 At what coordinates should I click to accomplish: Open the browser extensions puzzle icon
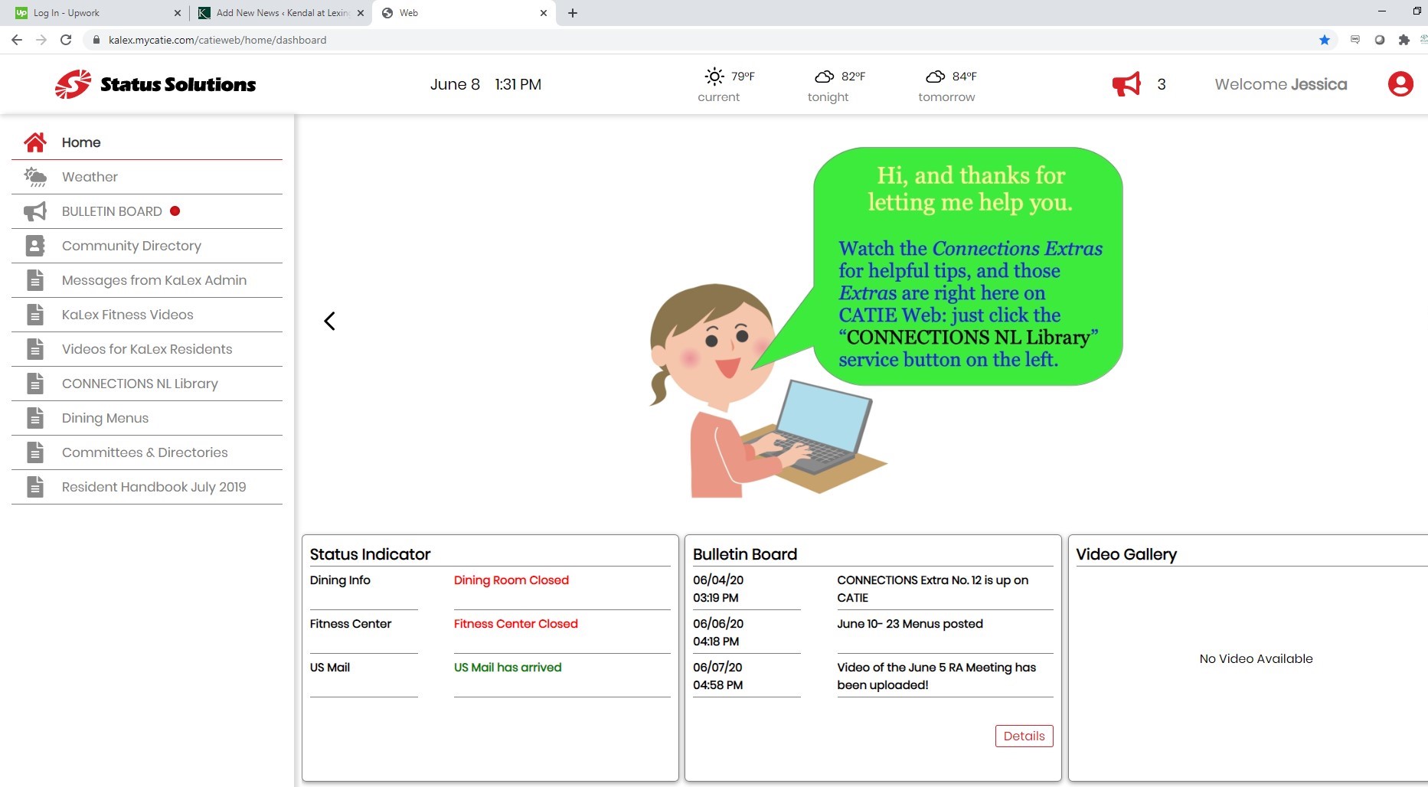click(x=1403, y=40)
